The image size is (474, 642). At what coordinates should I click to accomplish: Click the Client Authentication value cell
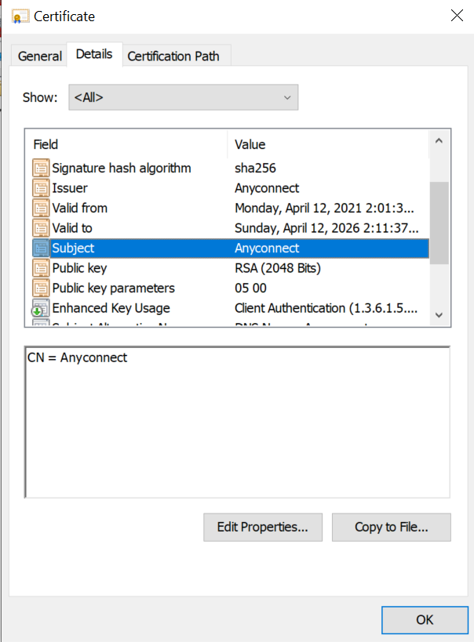coord(326,308)
